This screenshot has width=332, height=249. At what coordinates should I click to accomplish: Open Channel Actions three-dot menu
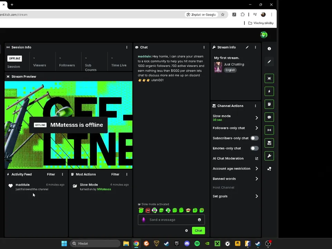[255, 106]
